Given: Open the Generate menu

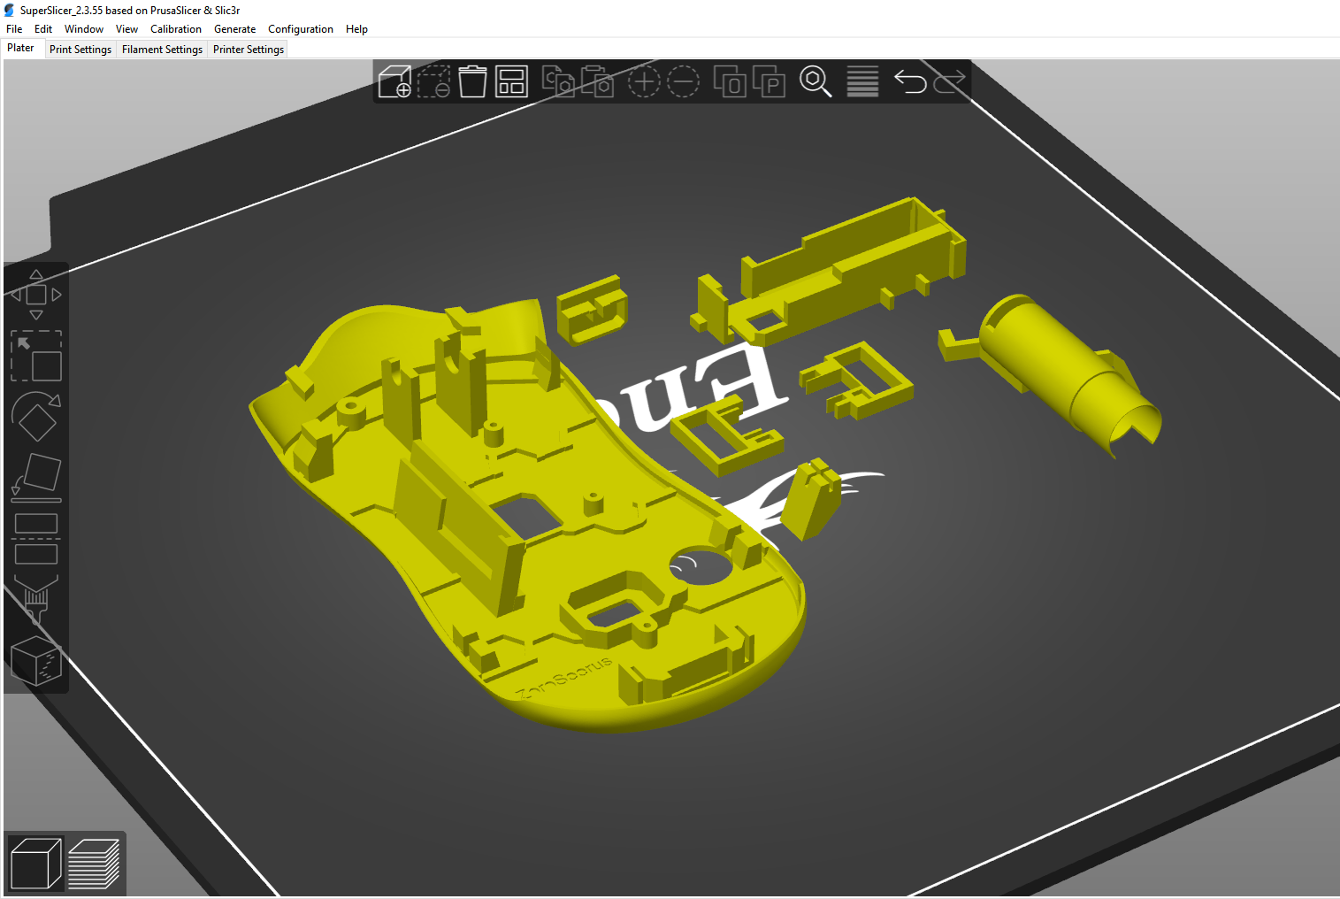Looking at the screenshot, I should click(234, 29).
